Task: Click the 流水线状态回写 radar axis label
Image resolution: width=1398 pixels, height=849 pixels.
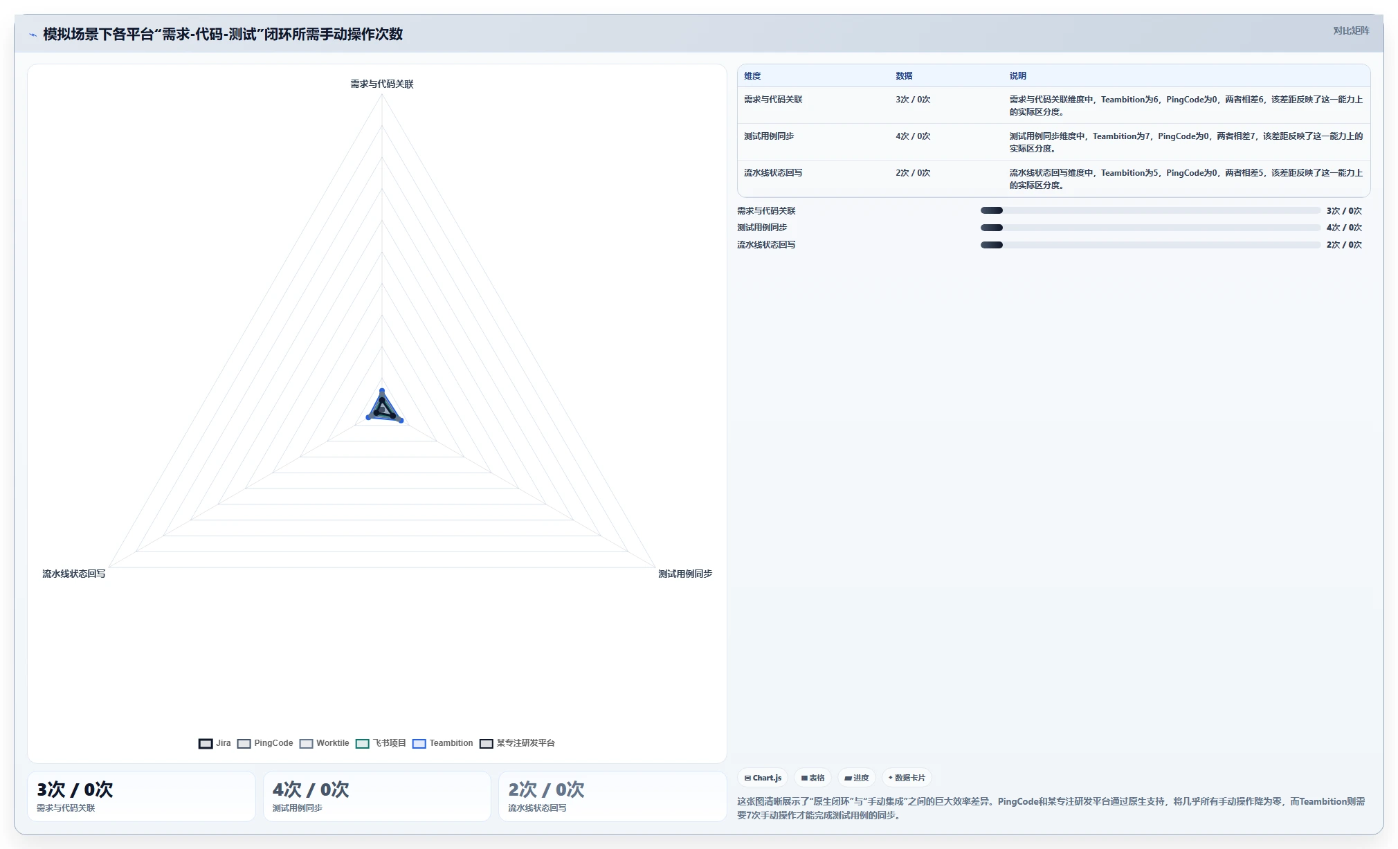Action: pos(74,574)
